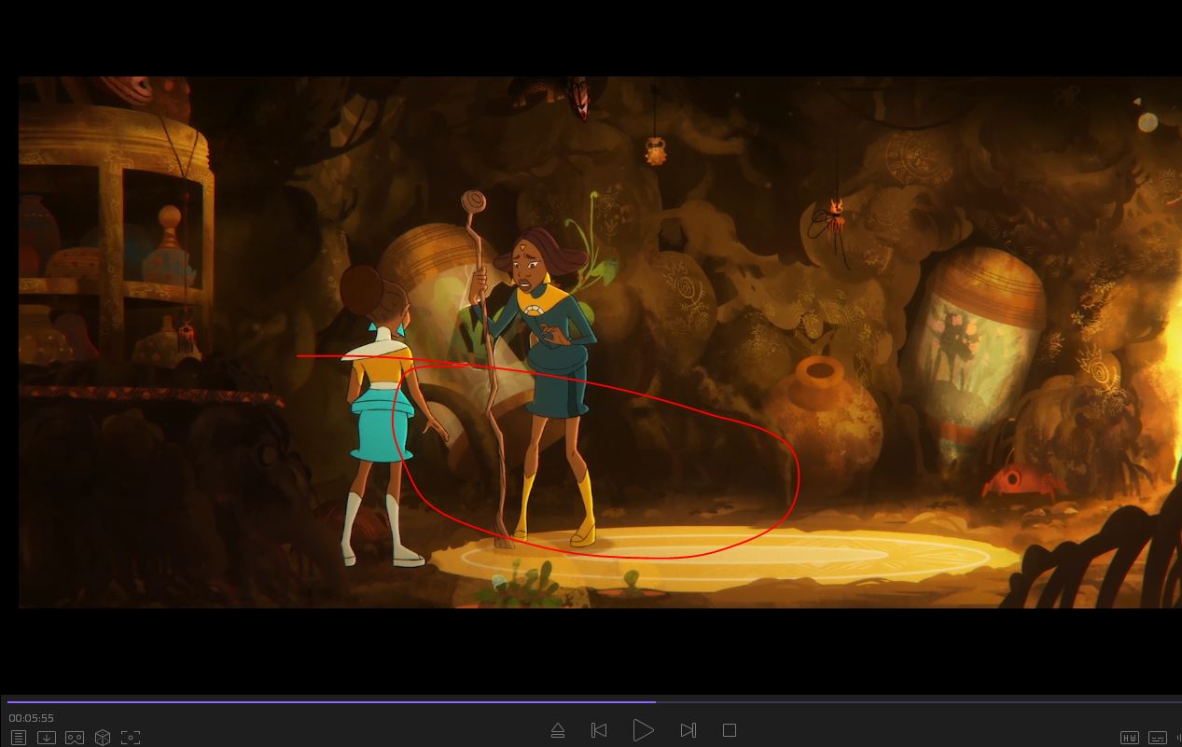The width and height of the screenshot is (1182, 747).
Task: Skip to the previous track
Action: [599, 730]
